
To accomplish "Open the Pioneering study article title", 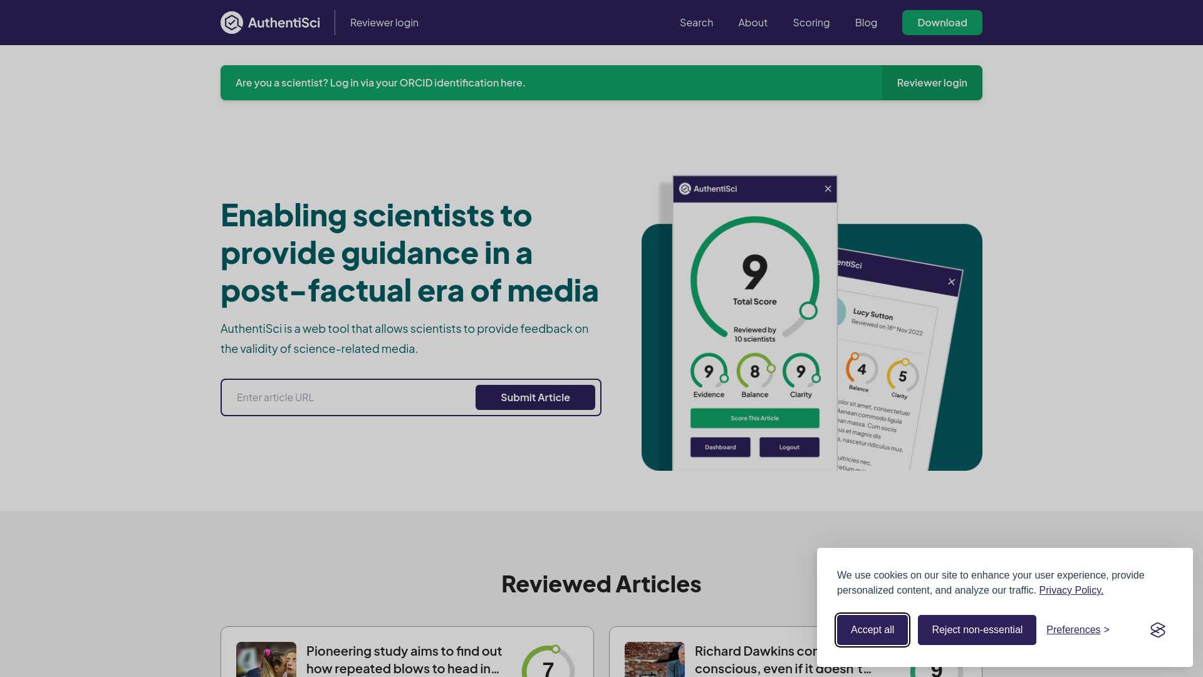I will tap(404, 660).
